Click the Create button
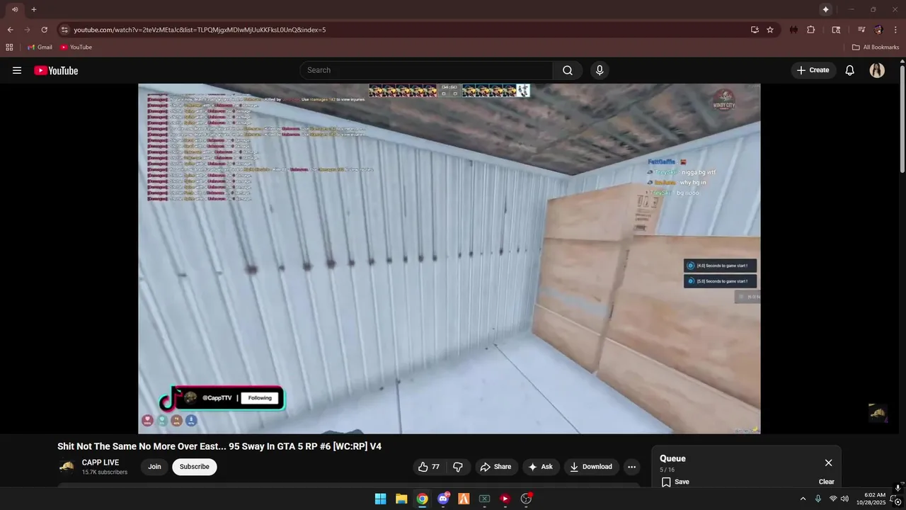The image size is (906, 510). click(x=813, y=70)
